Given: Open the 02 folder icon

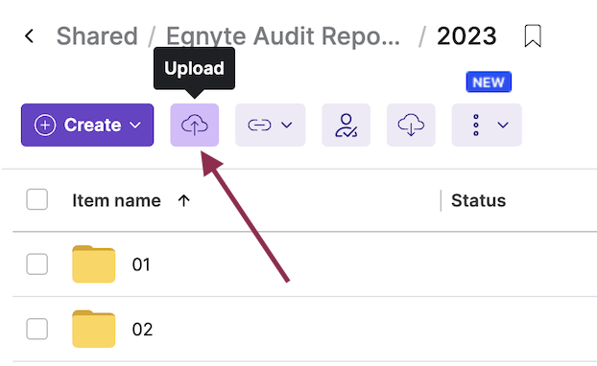Looking at the screenshot, I should (x=94, y=329).
